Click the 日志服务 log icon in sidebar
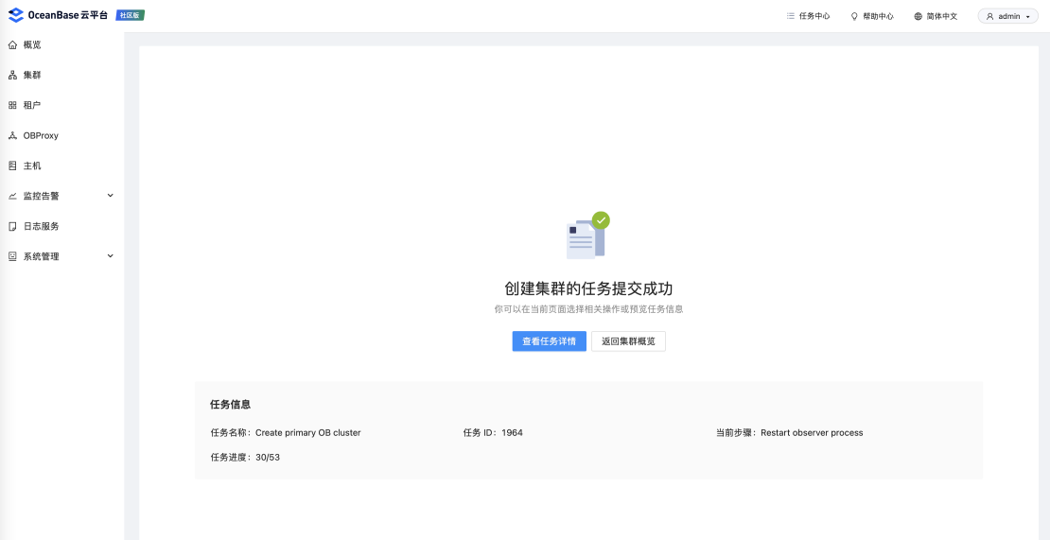Viewport: 1050px width, 540px height. [12, 226]
